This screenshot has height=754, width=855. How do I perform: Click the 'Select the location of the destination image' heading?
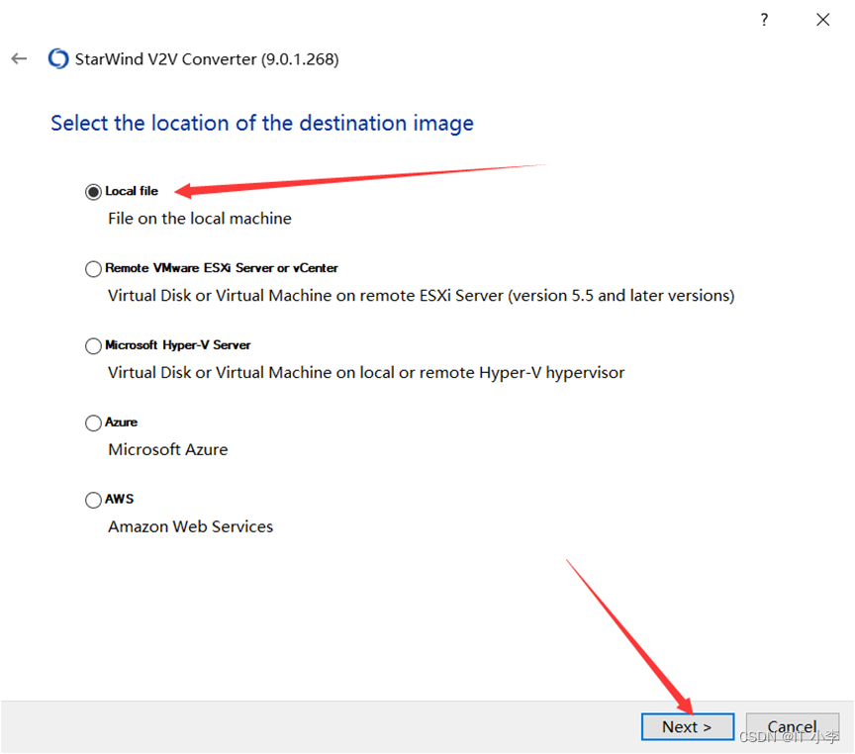pos(262,124)
